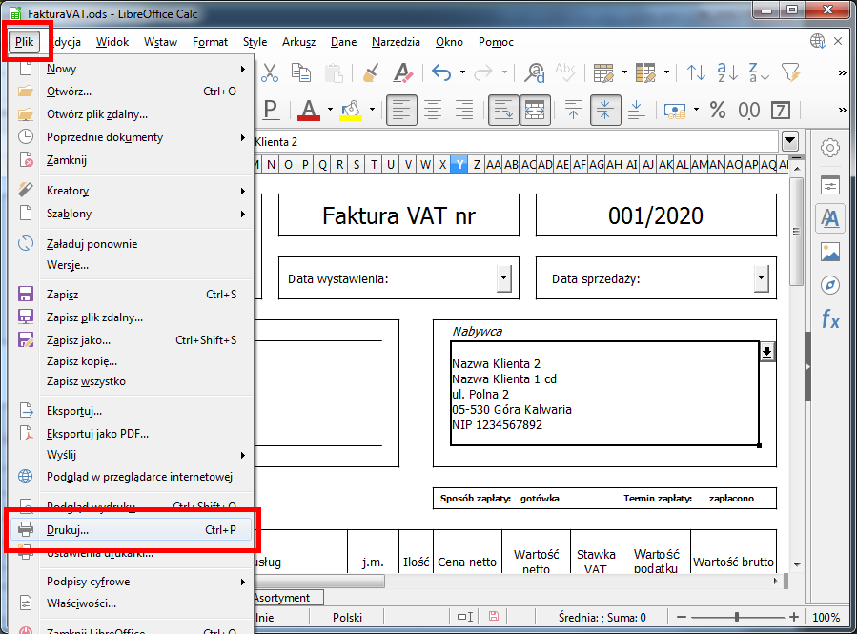Open the Data sprzedaży dropdown
857x634 pixels.
coord(761,278)
